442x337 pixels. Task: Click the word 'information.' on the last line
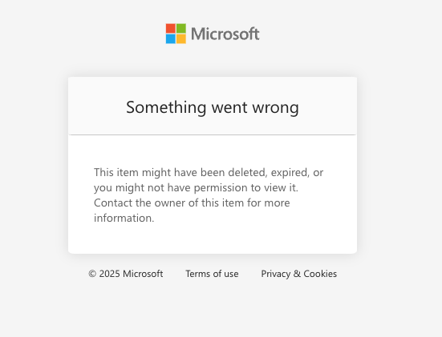pos(124,218)
